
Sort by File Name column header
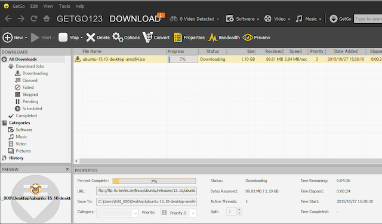pos(124,51)
